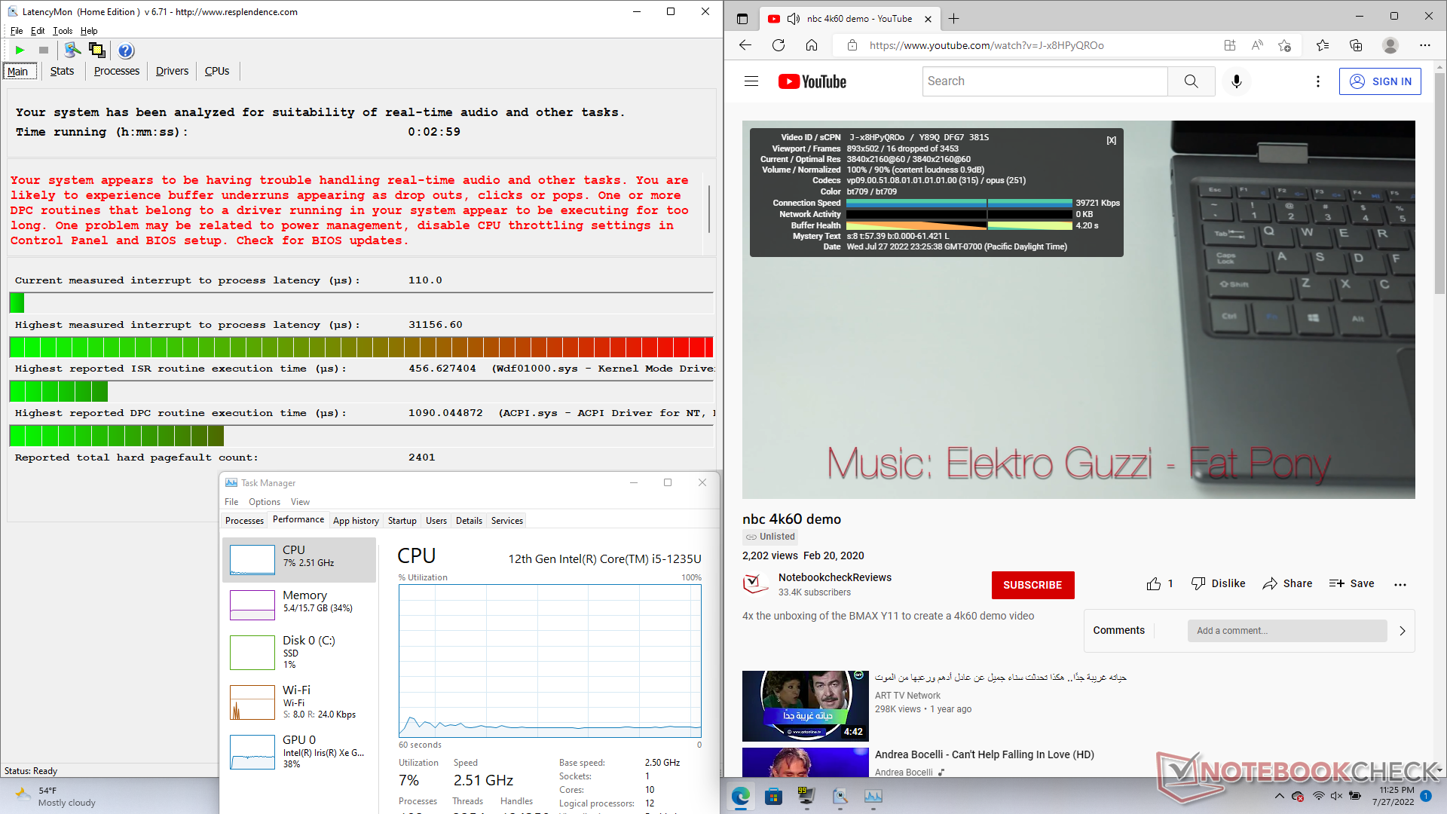1447x814 pixels.
Task: Open Task Manager Startup tab
Action: pyautogui.click(x=402, y=521)
